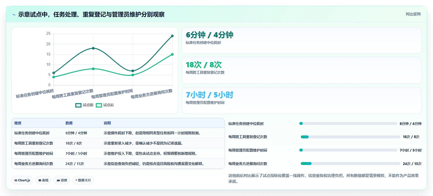Select the 表格 chip
Viewport: 433px width, 196px height.
[x=43, y=180]
